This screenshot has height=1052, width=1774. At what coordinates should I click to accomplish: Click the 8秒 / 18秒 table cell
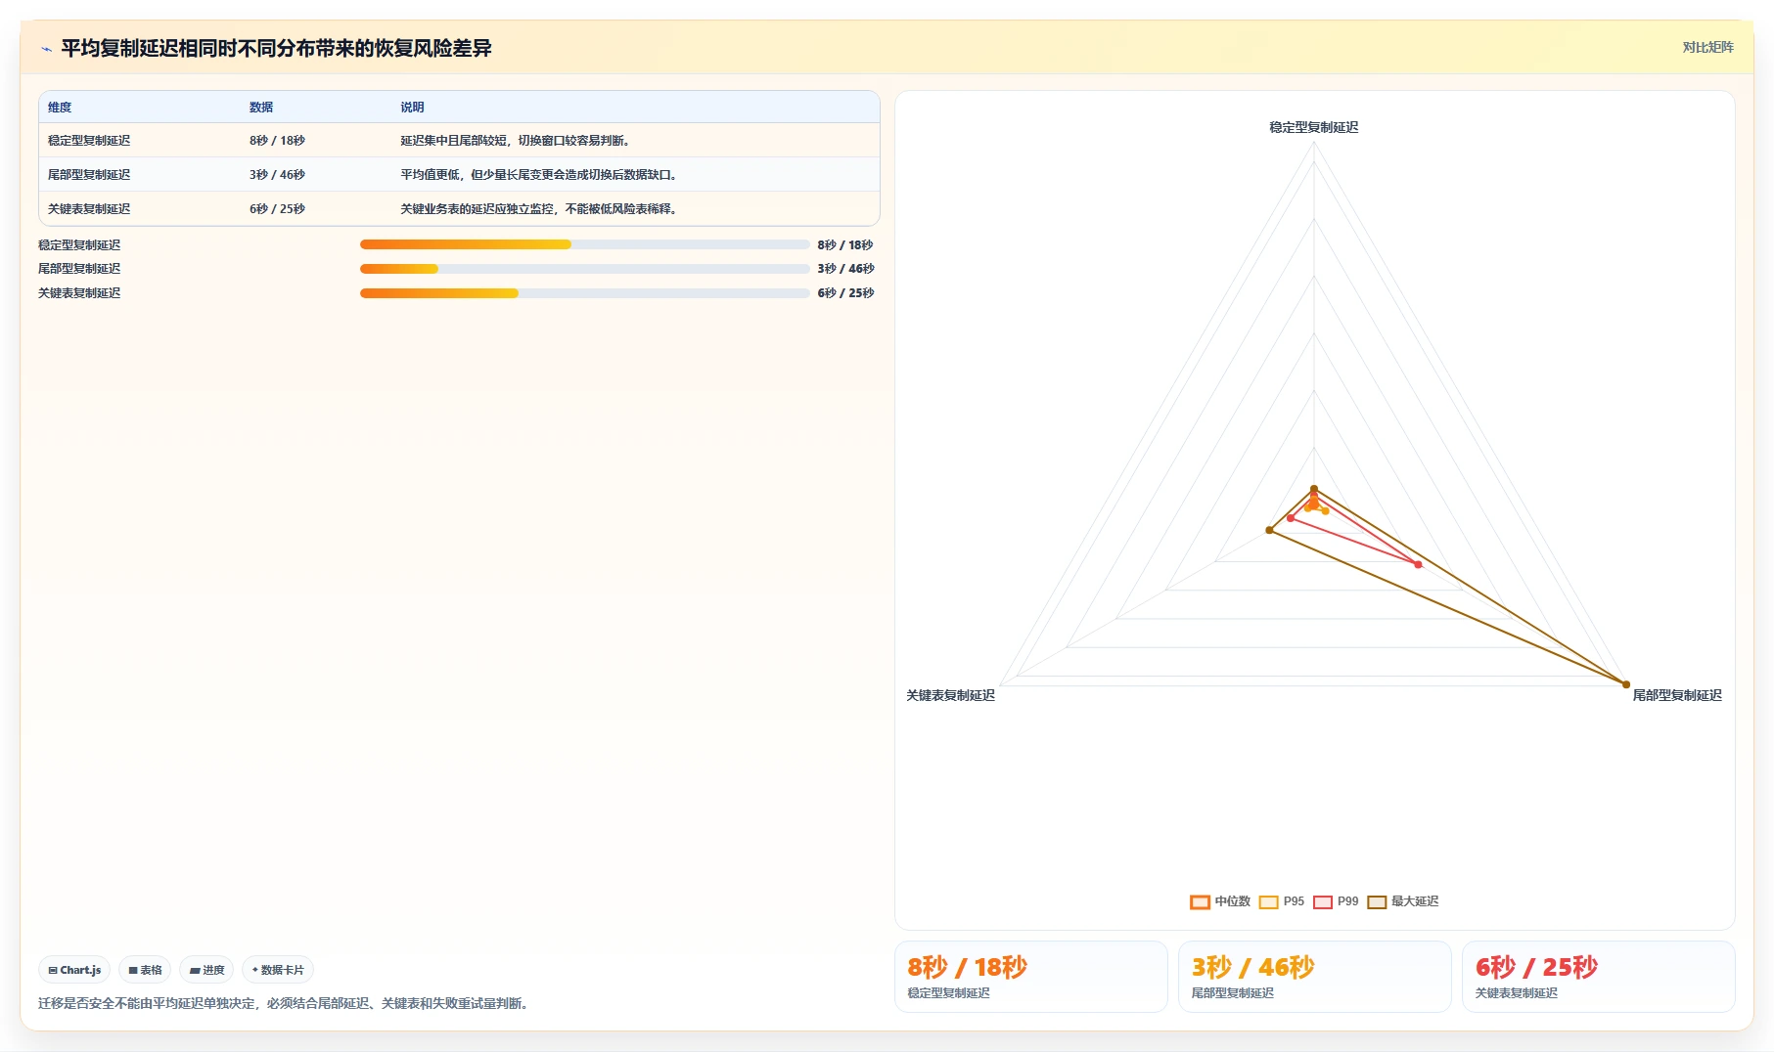coord(277,141)
